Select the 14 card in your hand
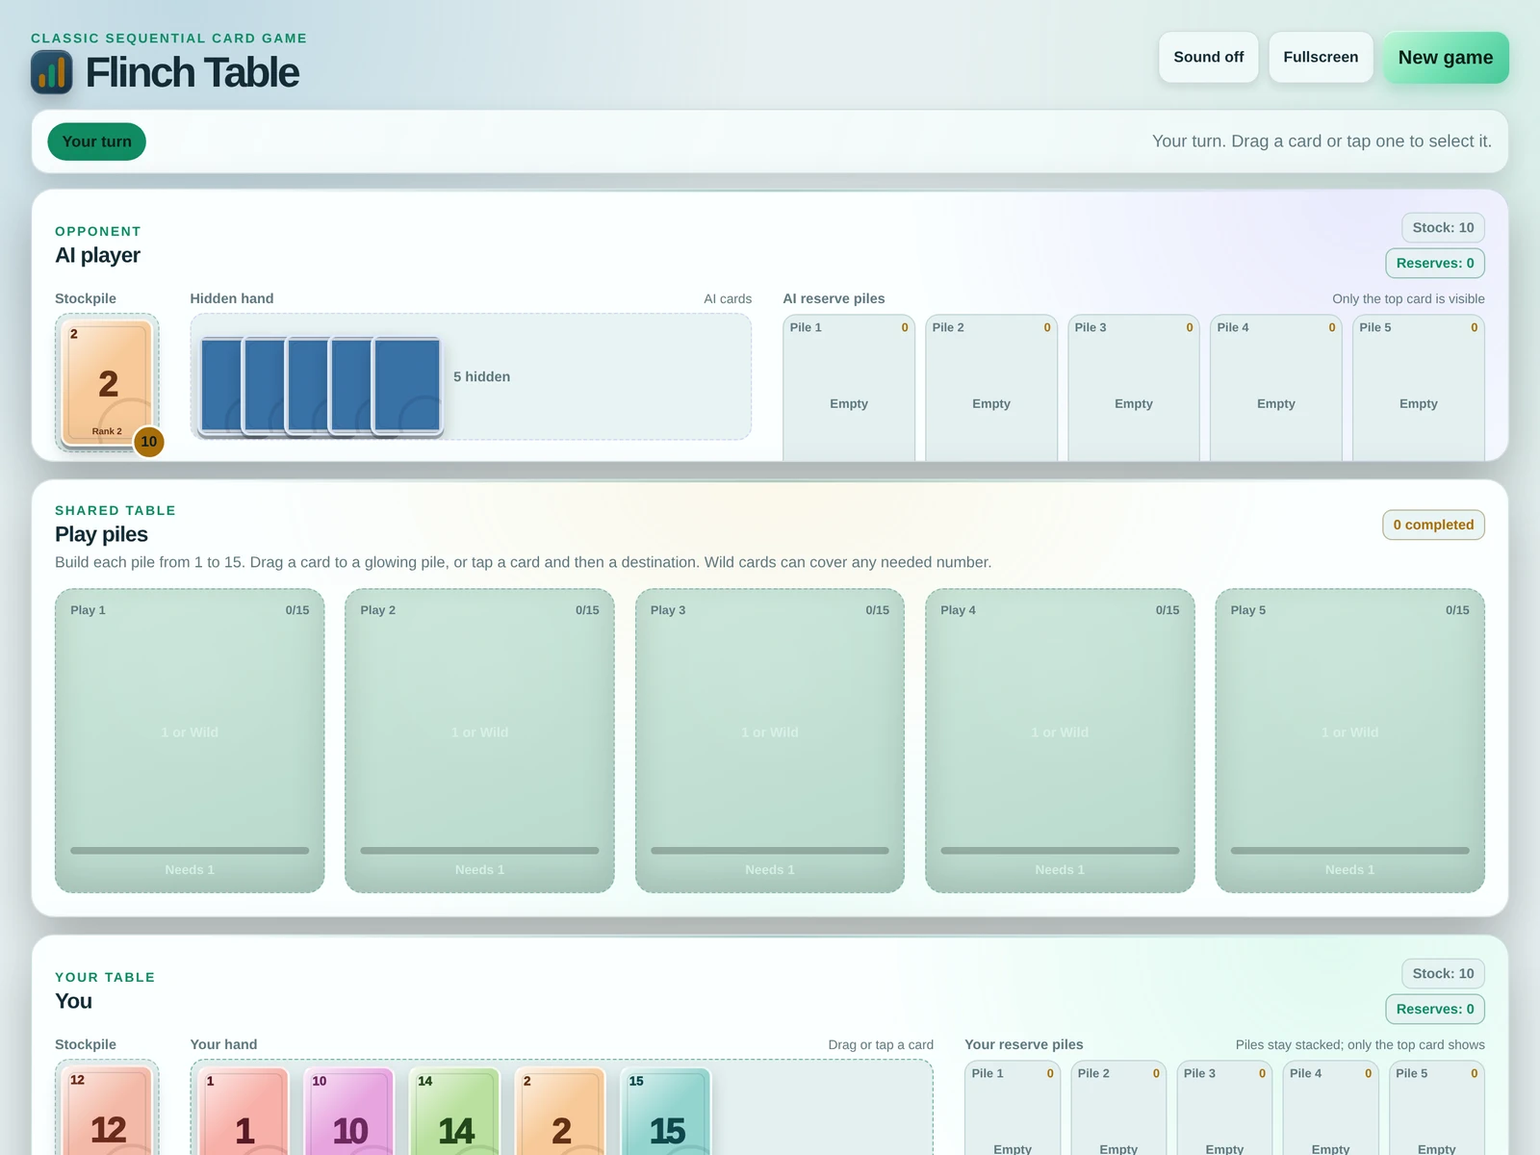 click(455, 1112)
